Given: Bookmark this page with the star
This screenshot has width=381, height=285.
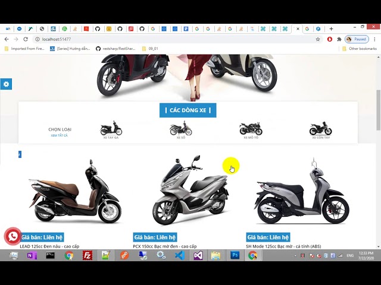Looking at the screenshot, I should (x=318, y=39).
